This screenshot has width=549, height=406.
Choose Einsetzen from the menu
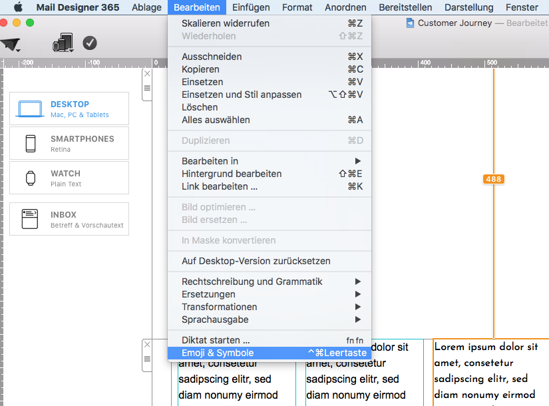270,82
